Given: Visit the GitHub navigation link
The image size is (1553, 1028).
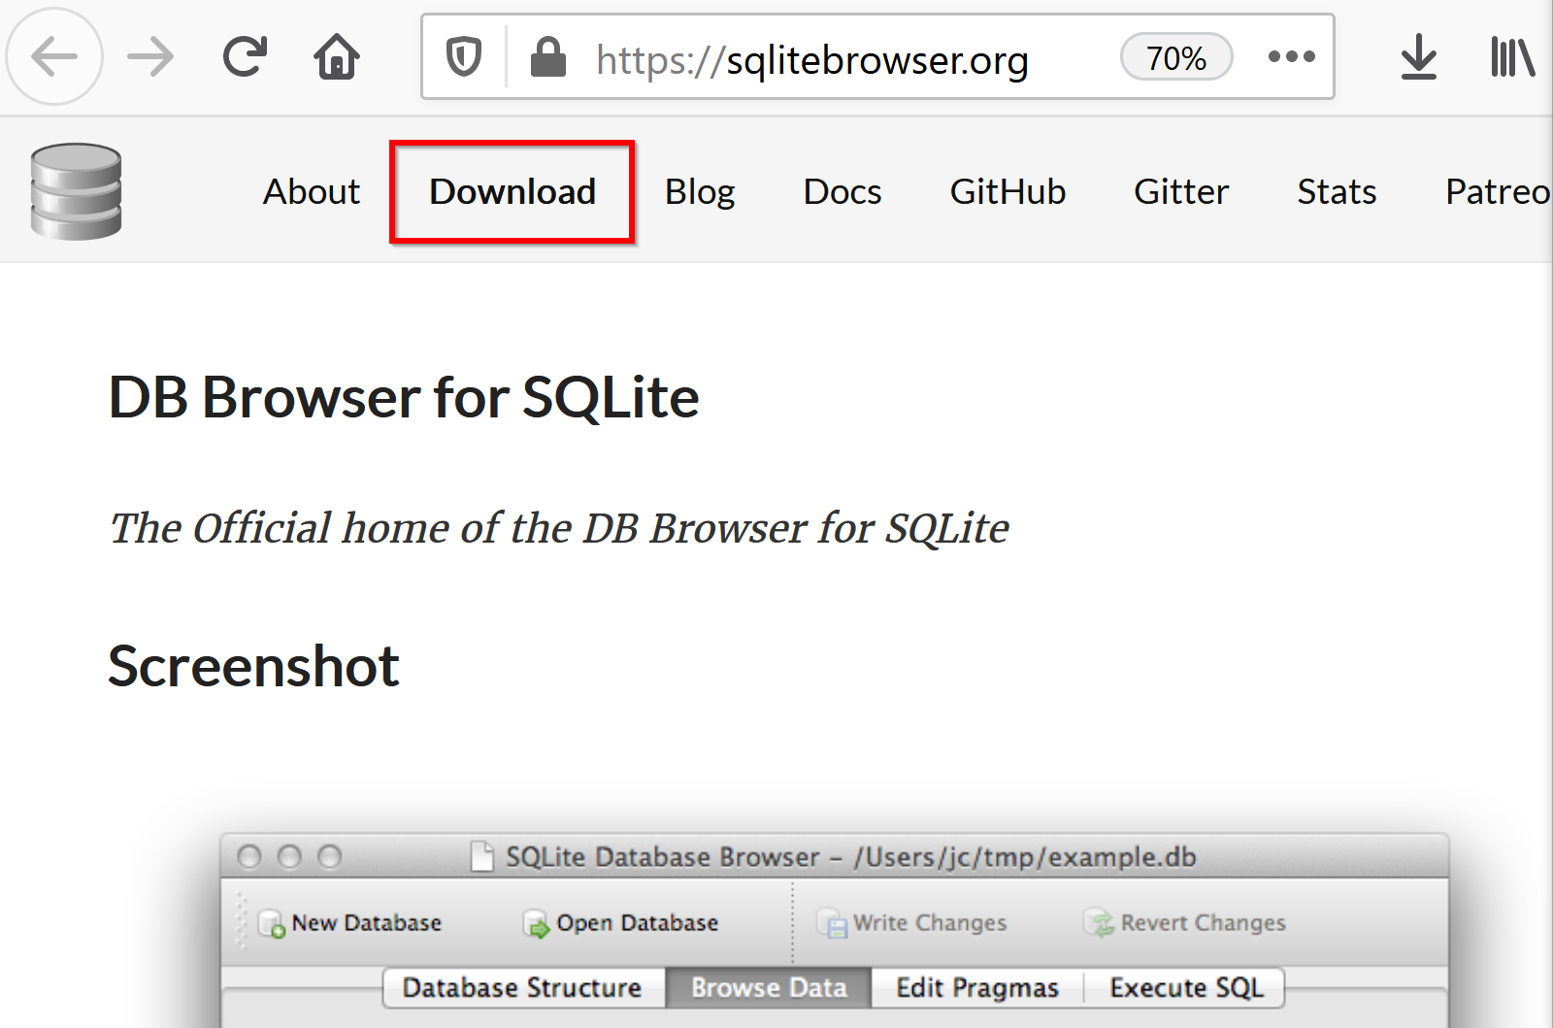Looking at the screenshot, I should (1008, 192).
